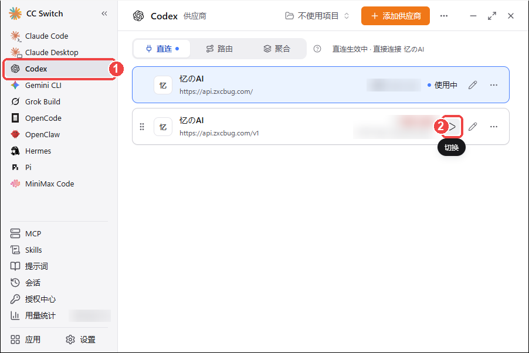
Task: Click 添加供应商 add provider button
Action: pyautogui.click(x=395, y=16)
